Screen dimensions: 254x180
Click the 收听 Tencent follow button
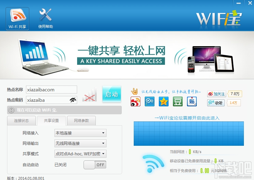click(x=216, y=103)
